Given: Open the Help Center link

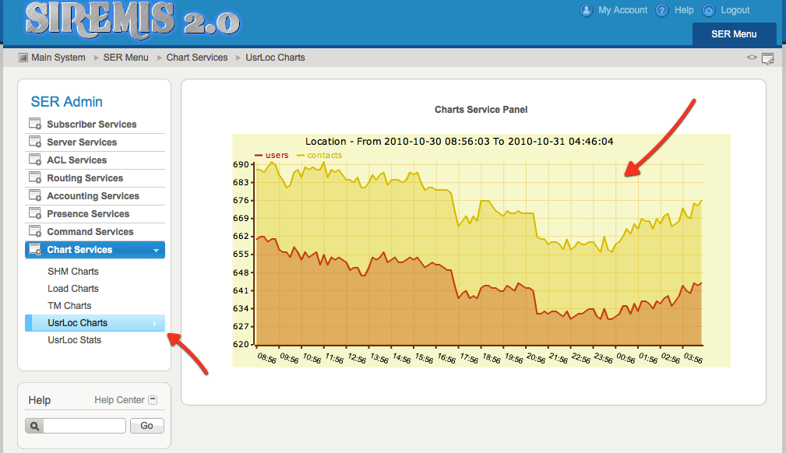Looking at the screenshot, I should point(119,400).
